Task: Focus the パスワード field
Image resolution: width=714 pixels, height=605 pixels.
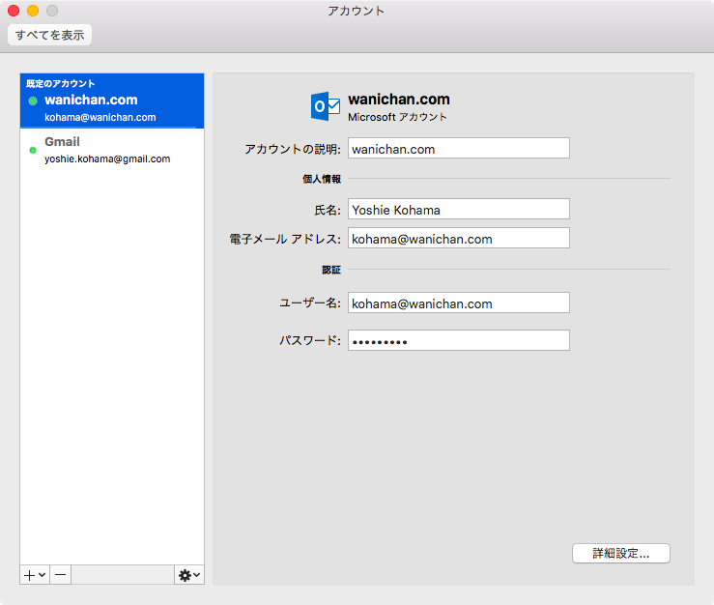Action: pos(459,340)
